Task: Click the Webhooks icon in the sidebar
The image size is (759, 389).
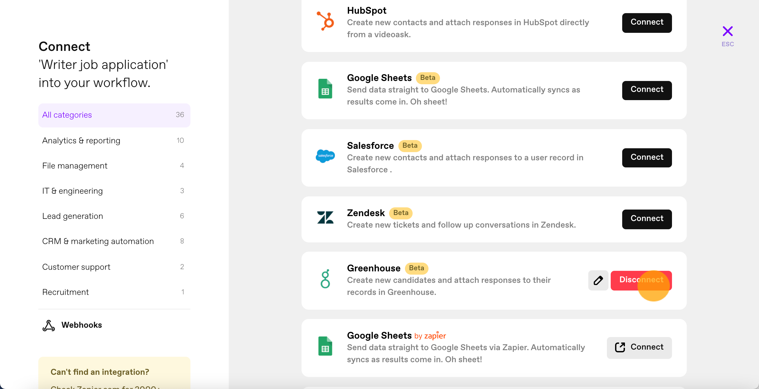Action: pos(49,325)
